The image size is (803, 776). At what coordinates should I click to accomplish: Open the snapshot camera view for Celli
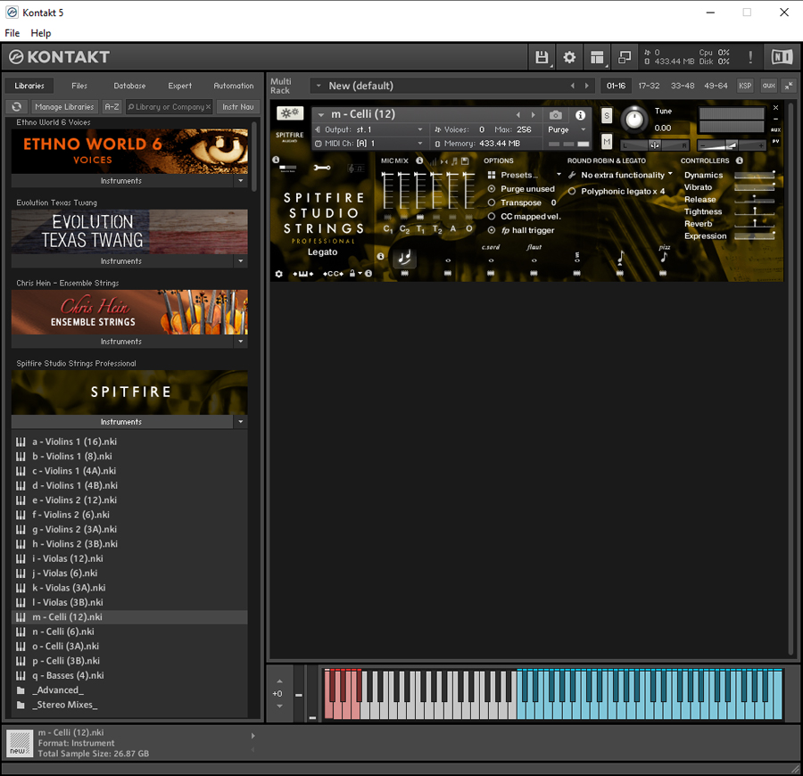[555, 115]
